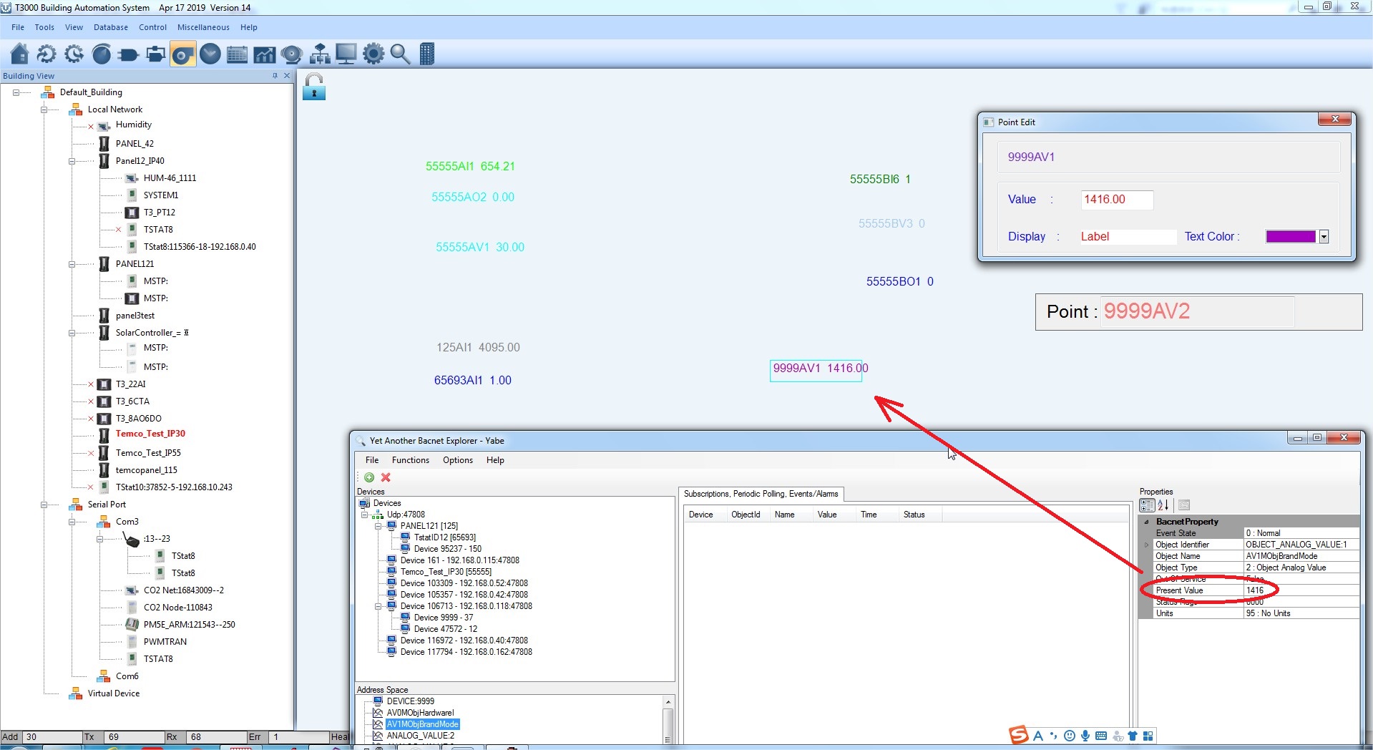Screen dimensions: 1373x750
Task: Click the microphone icon in IME bar
Action: point(1085,736)
